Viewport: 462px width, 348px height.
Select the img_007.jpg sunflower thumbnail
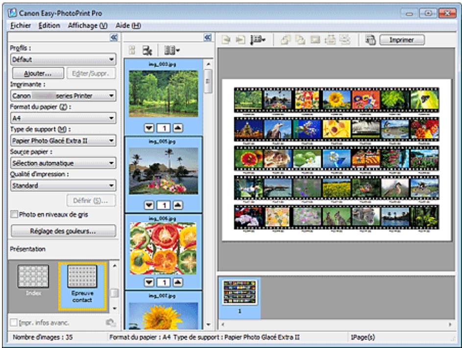pos(164,316)
